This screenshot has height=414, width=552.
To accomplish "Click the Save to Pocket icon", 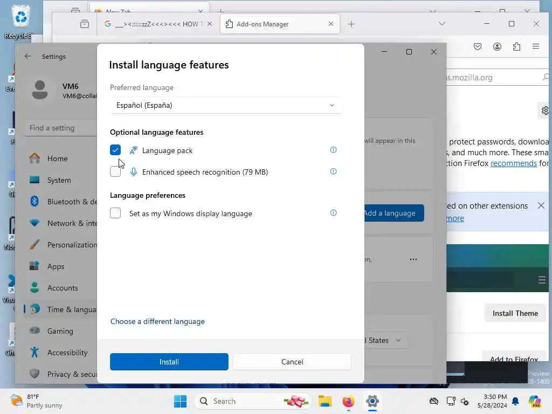I will coord(478,46).
